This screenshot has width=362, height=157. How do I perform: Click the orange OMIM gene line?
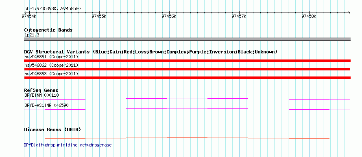coord(187,138)
